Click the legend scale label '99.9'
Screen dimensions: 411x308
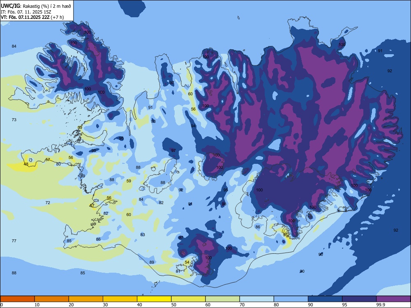(381, 305)
